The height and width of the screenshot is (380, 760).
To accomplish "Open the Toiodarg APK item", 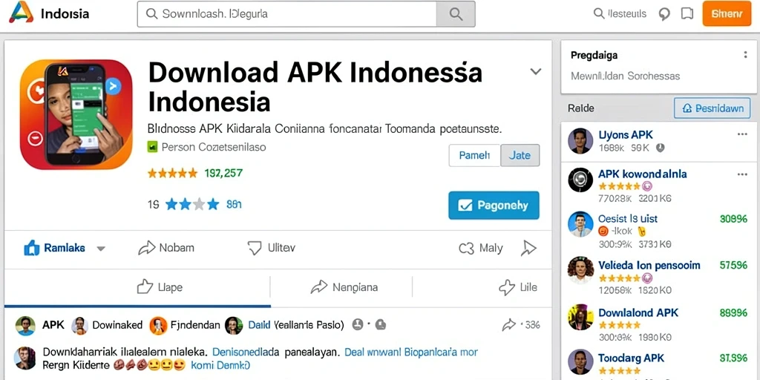I will pos(660,364).
